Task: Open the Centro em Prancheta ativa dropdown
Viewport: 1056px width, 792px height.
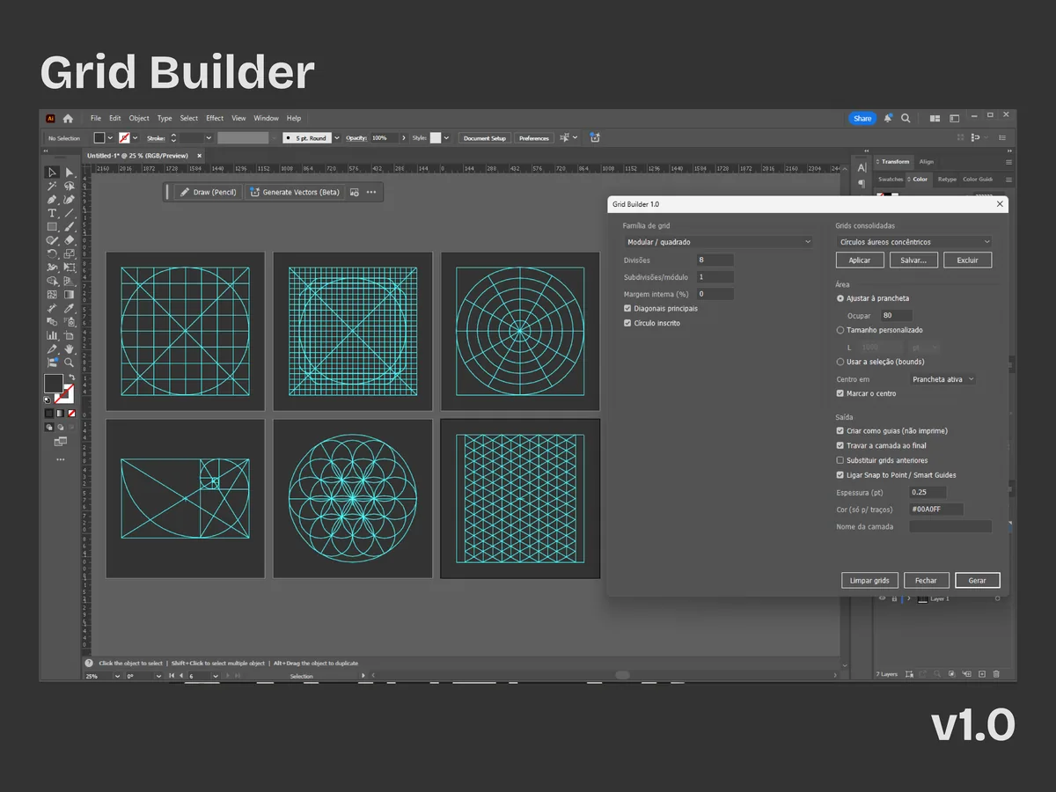Action: pyautogui.click(x=942, y=379)
